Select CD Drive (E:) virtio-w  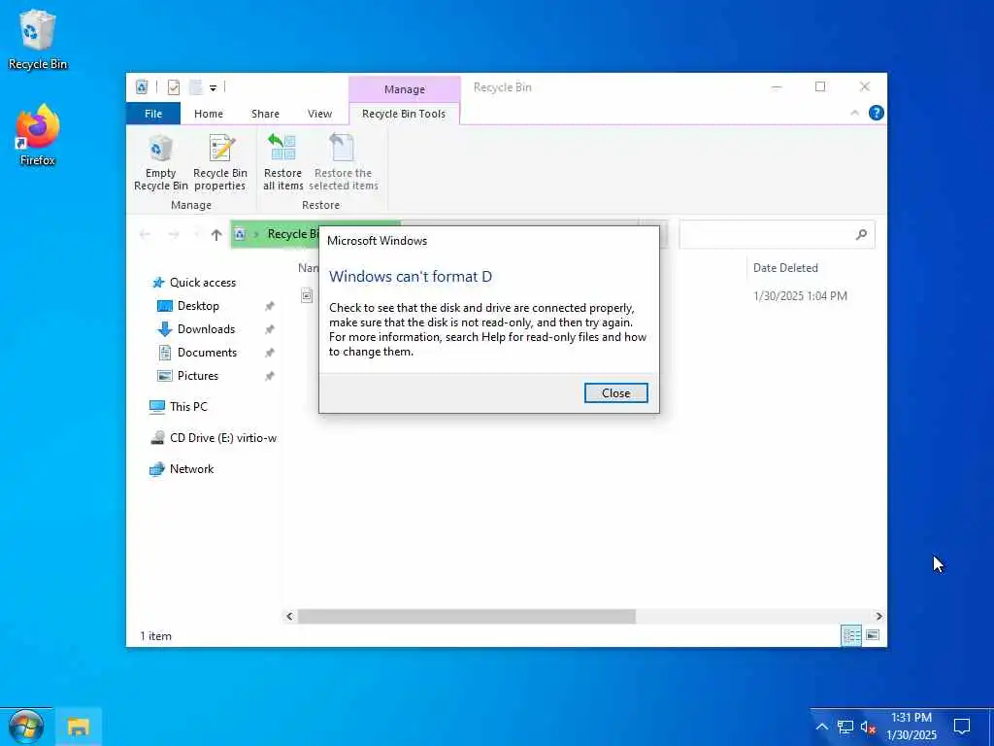pyautogui.click(x=222, y=438)
